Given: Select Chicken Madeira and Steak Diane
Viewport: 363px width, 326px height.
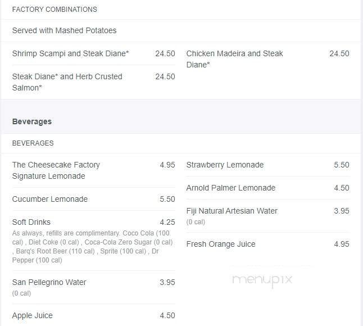Looking at the screenshot, I should click(x=234, y=59).
